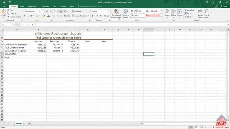Activate the Format Painter
The image size is (230, 129).
(14, 17)
